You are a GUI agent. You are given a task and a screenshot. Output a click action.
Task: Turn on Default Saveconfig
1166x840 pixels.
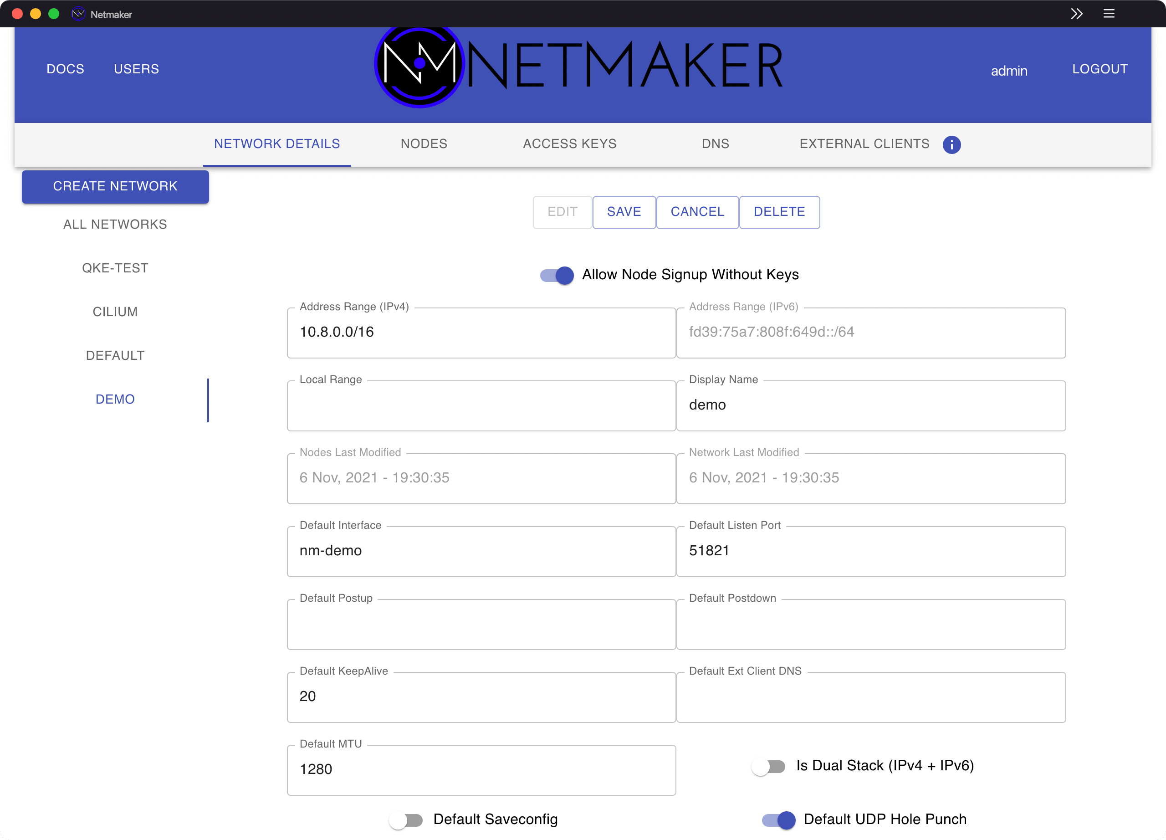(407, 820)
